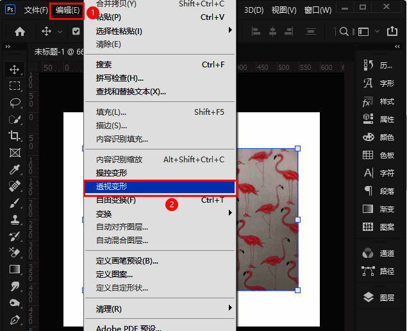Select the Move tool in left toolbar
The width and height of the screenshot is (407, 331).
(x=14, y=70)
